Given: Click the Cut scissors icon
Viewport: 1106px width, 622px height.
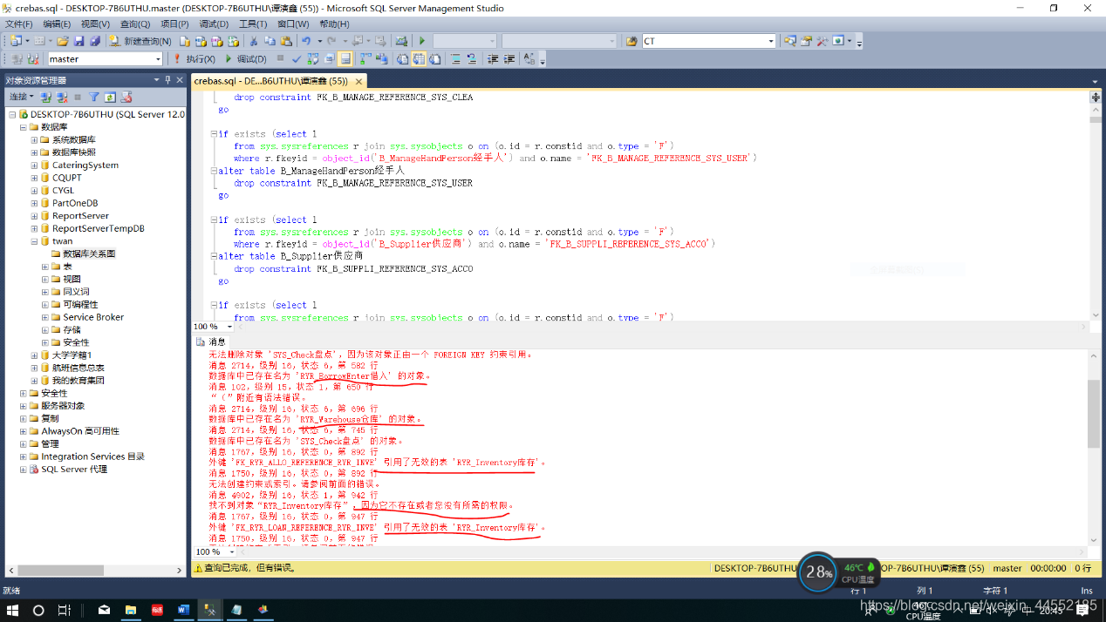Looking at the screenshot, I should pyautogui.click(x=254, y=41).
